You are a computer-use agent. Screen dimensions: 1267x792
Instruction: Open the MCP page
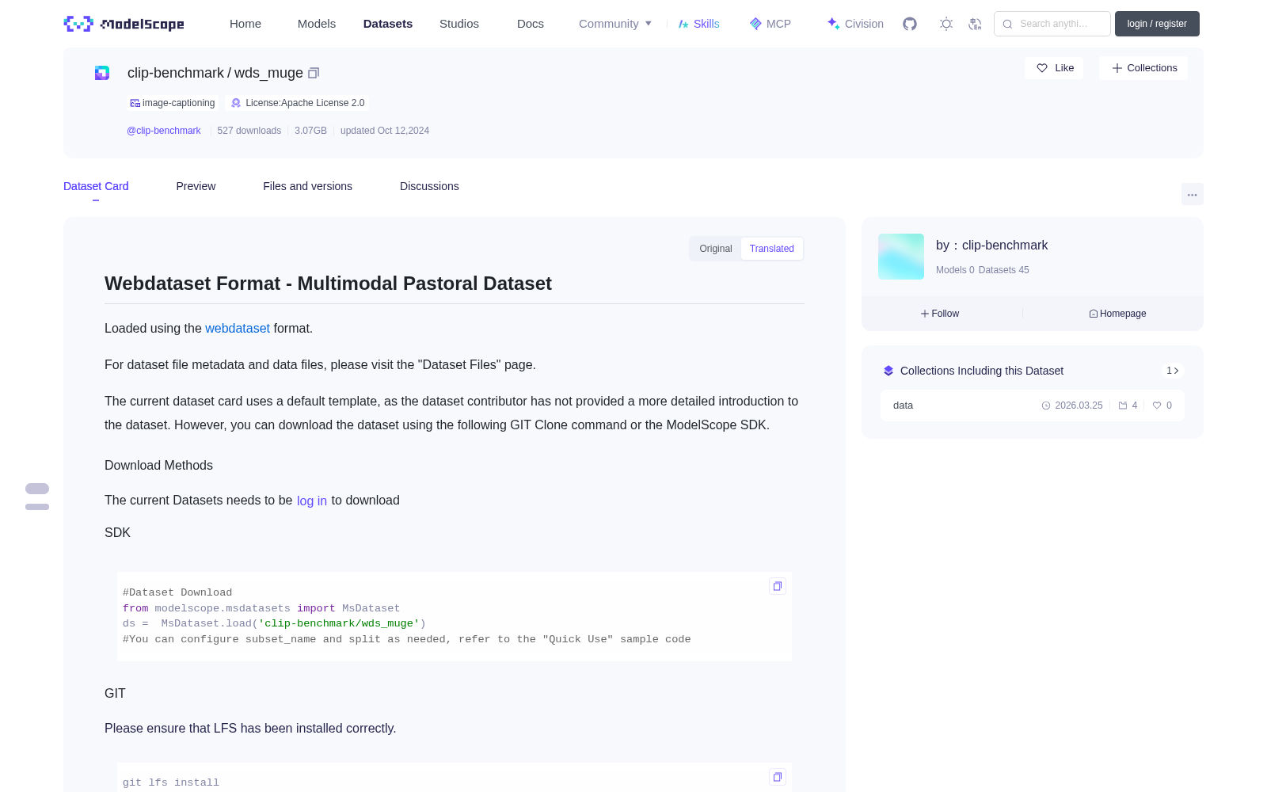[x=770, y=24]
